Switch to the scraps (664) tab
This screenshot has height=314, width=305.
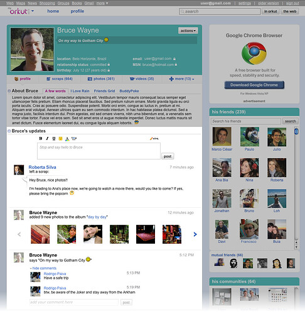coord(60,78)
